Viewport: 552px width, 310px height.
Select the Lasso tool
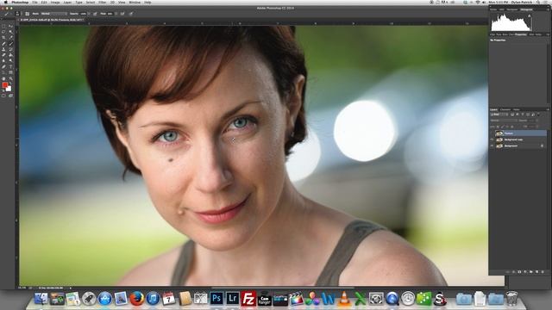[x=3, y=32]
